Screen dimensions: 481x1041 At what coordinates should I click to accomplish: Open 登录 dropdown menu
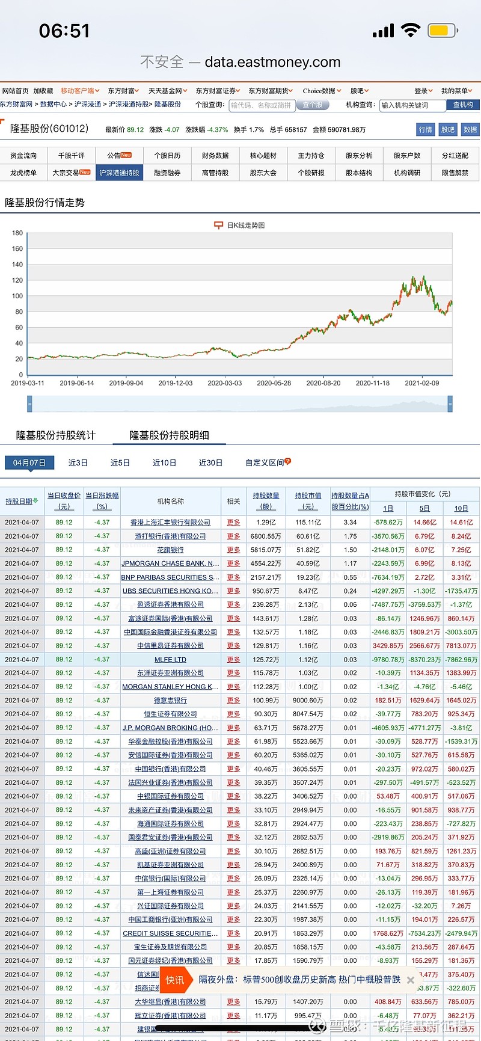tap(424, 91)
